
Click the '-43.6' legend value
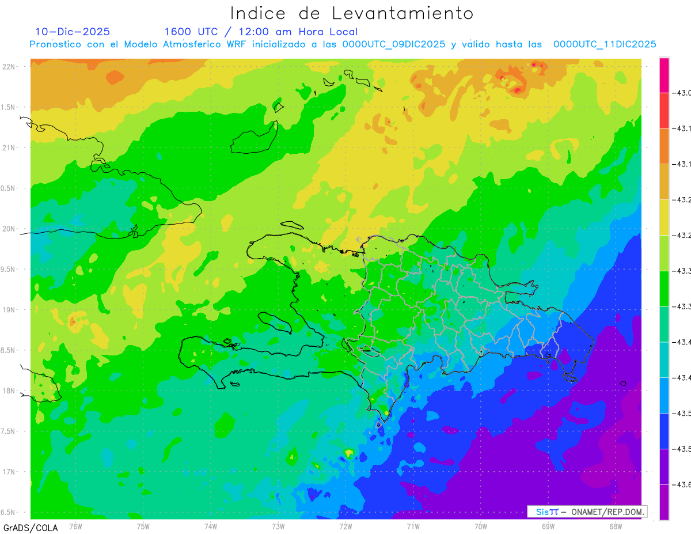click(x=681, y=485)
